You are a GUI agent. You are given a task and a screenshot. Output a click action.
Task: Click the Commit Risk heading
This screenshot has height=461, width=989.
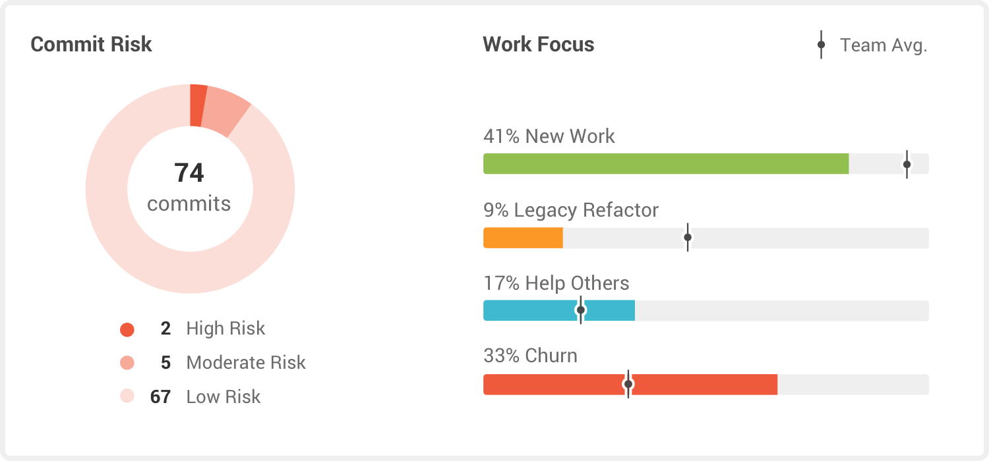(91, 44)
